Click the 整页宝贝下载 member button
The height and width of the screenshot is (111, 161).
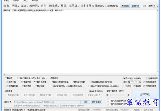tap(45, 95)
